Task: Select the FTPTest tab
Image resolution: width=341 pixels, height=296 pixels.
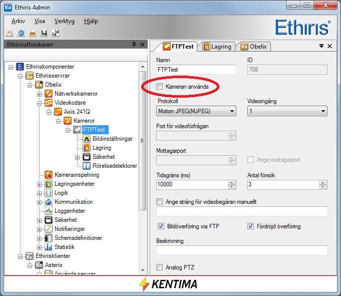Action: (x=178, y=47)
